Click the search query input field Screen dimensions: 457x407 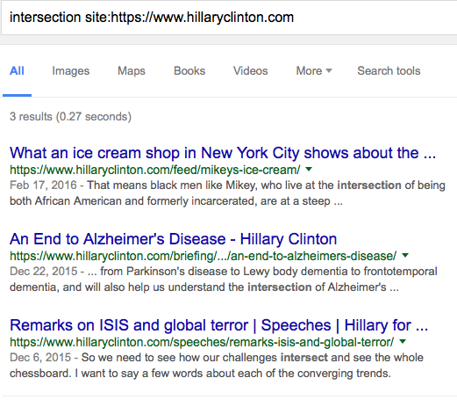point(229,18)
